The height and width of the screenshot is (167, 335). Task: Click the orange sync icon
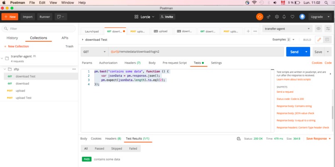coord(260,17)
